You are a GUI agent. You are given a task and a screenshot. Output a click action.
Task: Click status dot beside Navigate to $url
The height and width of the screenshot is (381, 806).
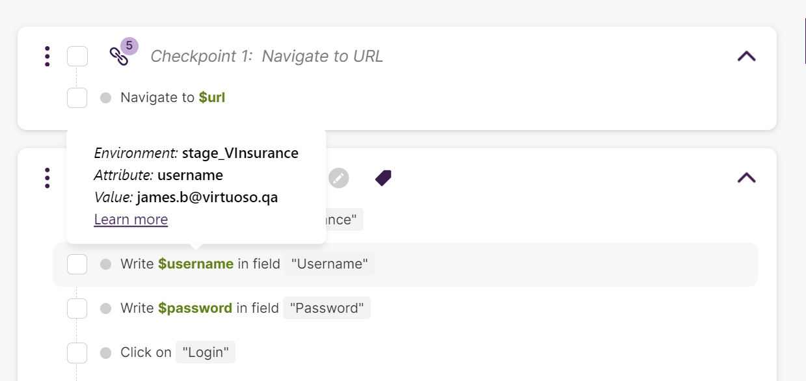coord(105,98)
